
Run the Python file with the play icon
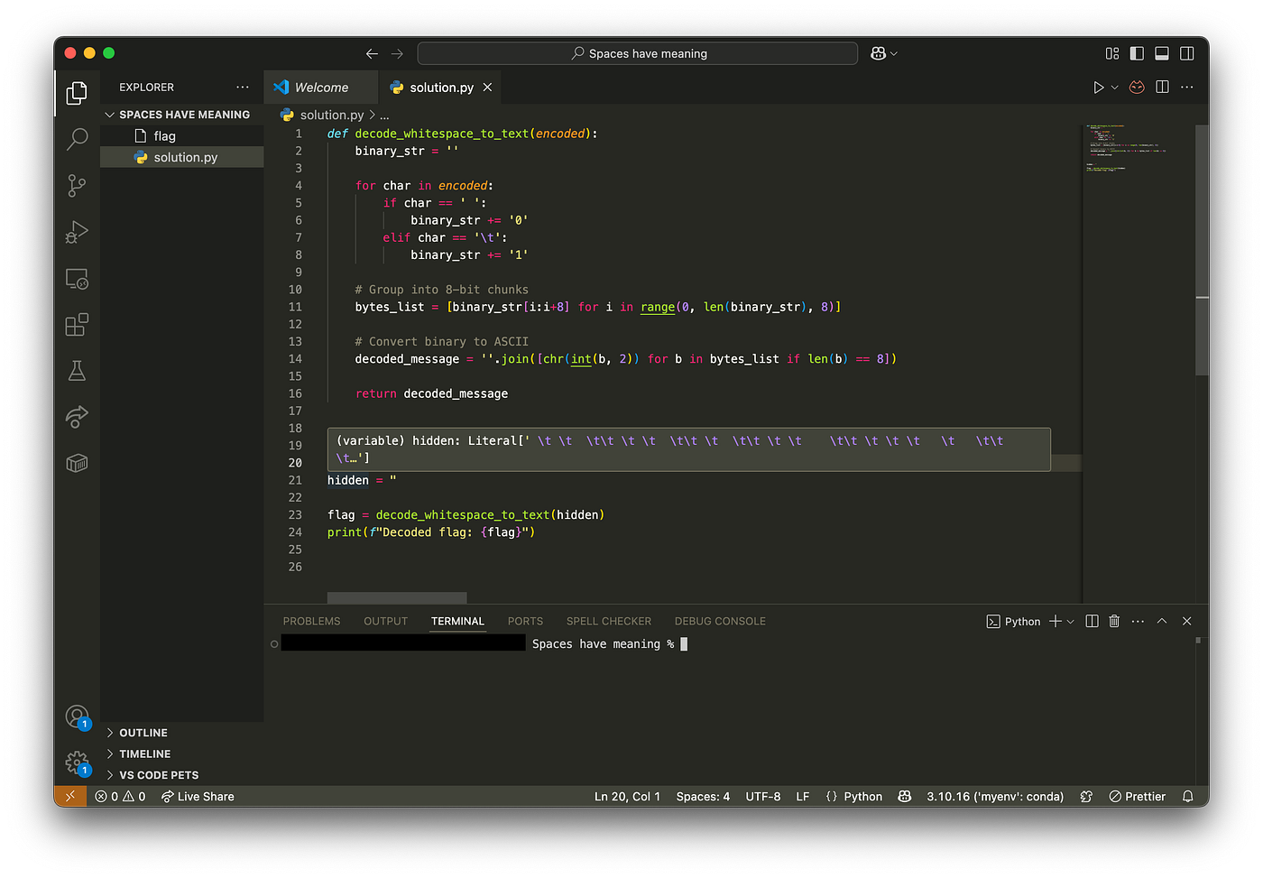click(x=1097, y=87)
